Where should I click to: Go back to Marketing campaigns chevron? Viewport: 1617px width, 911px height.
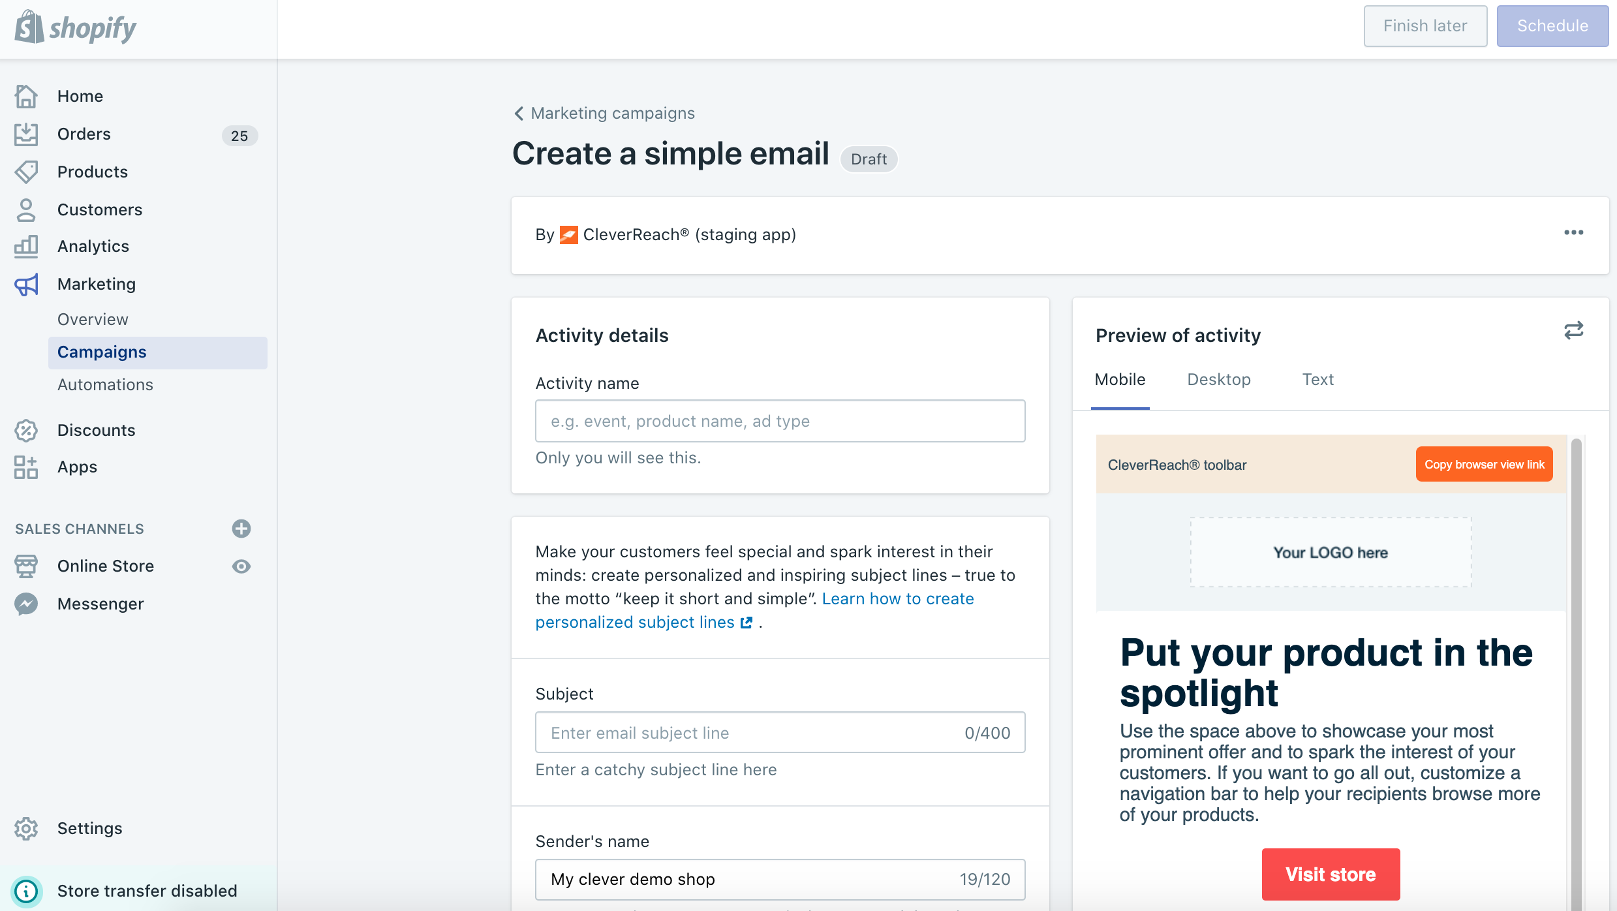click(519, 114)
